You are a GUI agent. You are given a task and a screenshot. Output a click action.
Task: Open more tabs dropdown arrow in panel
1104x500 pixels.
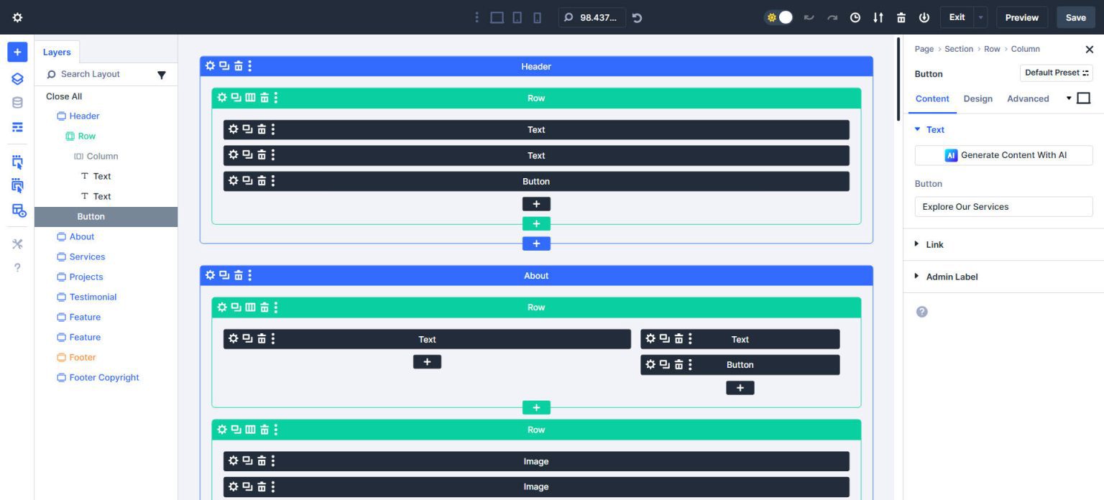[1069, 98]
